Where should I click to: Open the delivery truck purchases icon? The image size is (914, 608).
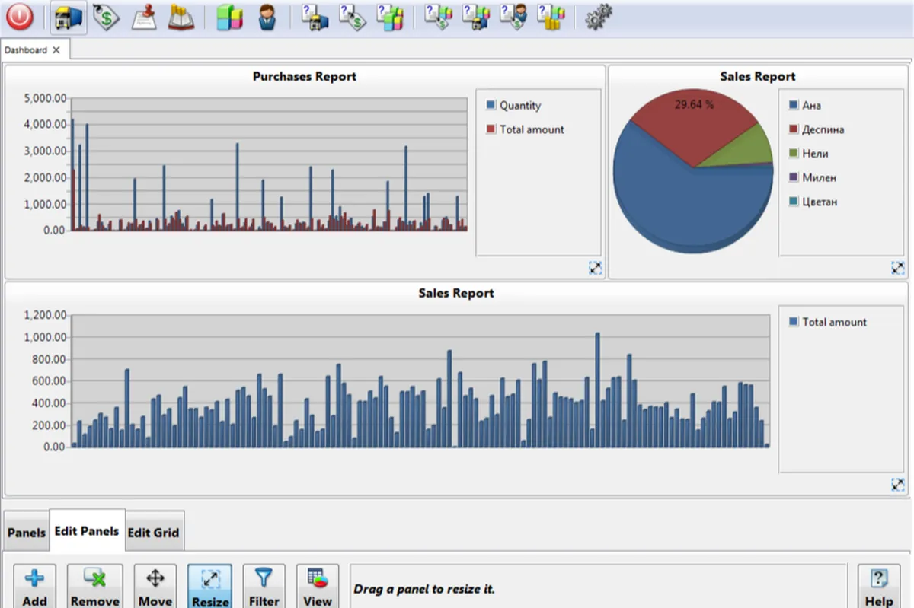pos(69,17)
